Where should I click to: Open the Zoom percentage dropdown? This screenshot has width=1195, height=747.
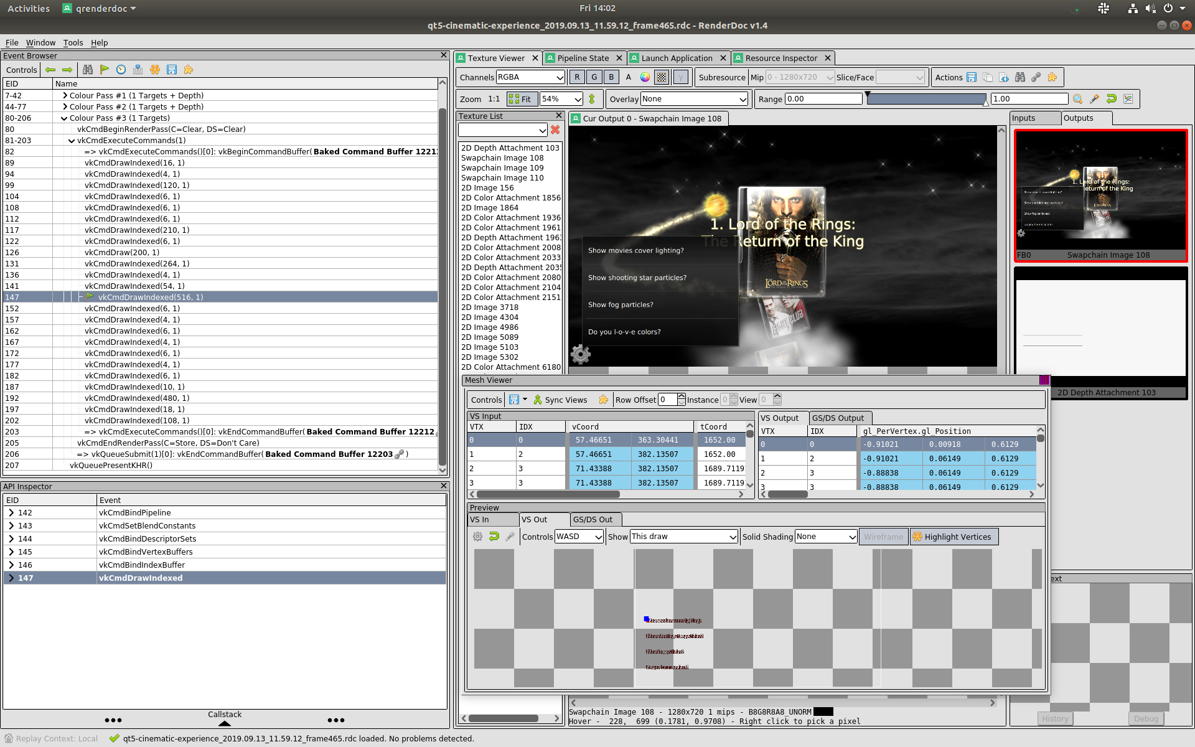point(576,98)
